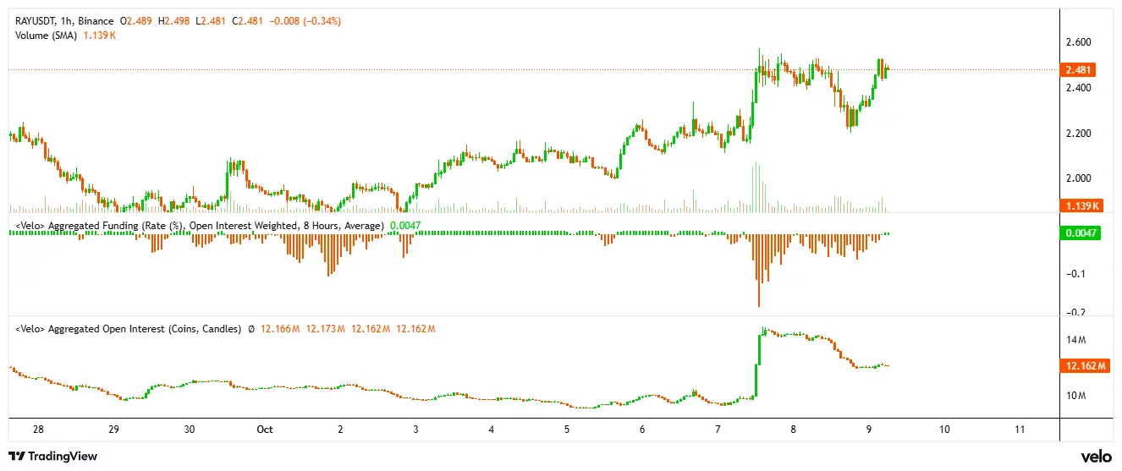Click the 2.600 price axis label
Screen dimensions: 1122x471
[1078, 42]
